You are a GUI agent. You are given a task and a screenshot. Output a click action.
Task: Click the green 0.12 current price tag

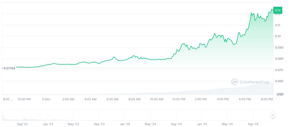click(278, 10)
